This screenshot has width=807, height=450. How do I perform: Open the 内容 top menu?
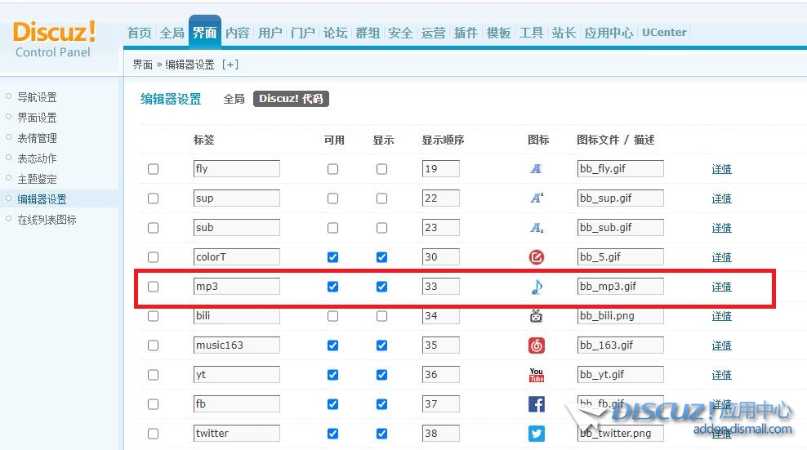(x=237, y=33)
